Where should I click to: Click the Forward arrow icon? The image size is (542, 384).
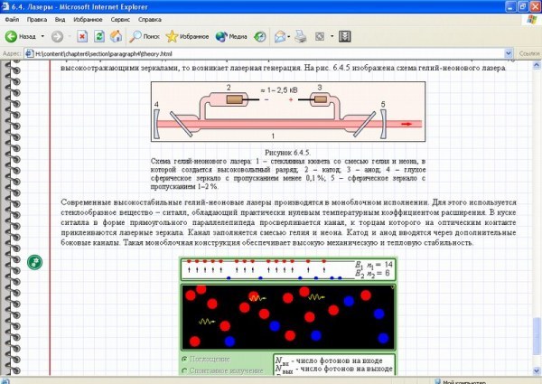pos(58,36)
